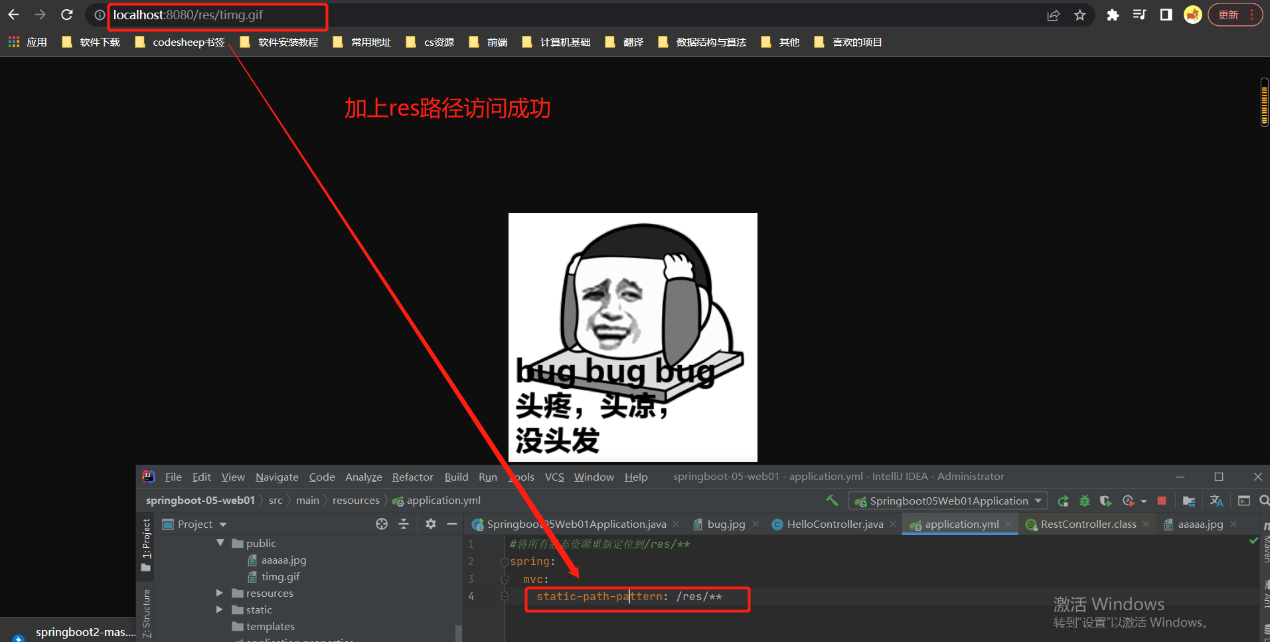Select the aaaaa.jpg file in project tree
The height and width of the screenshot is (642, 1270).
pyautogui.click(x=283, y=560)
